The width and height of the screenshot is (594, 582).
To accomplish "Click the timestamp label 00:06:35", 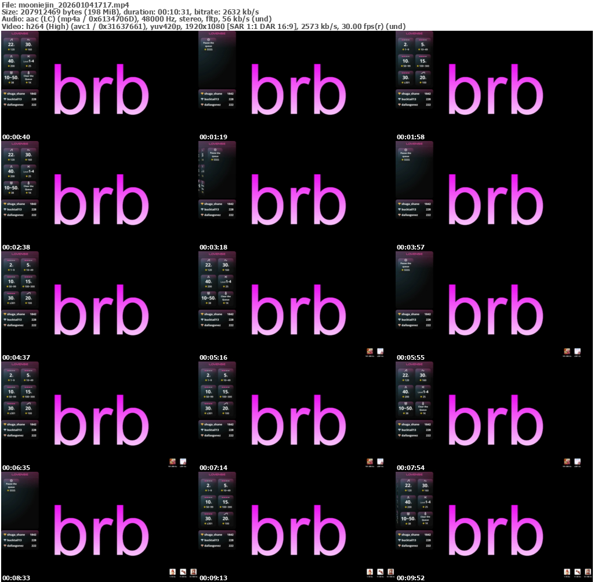I will point(16,468).
